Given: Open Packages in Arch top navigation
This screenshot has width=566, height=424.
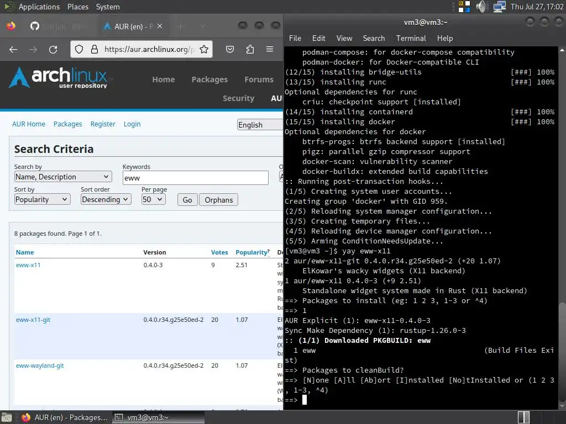Looking at the screenshot, I should point(209,79).
